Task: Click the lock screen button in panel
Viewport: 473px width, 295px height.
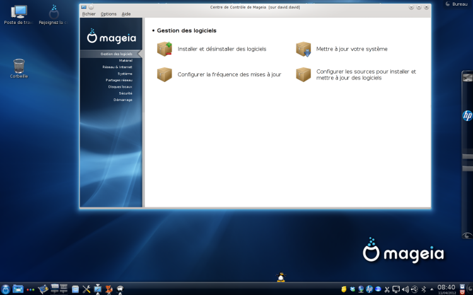Action: 462,286
